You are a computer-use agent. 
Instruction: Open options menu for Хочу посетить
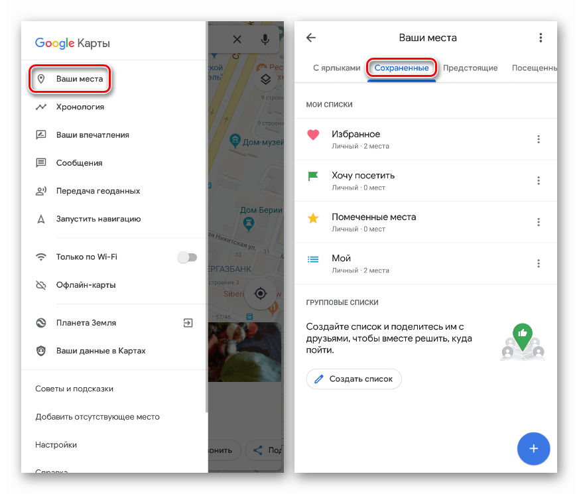click(x=539, y=180)
